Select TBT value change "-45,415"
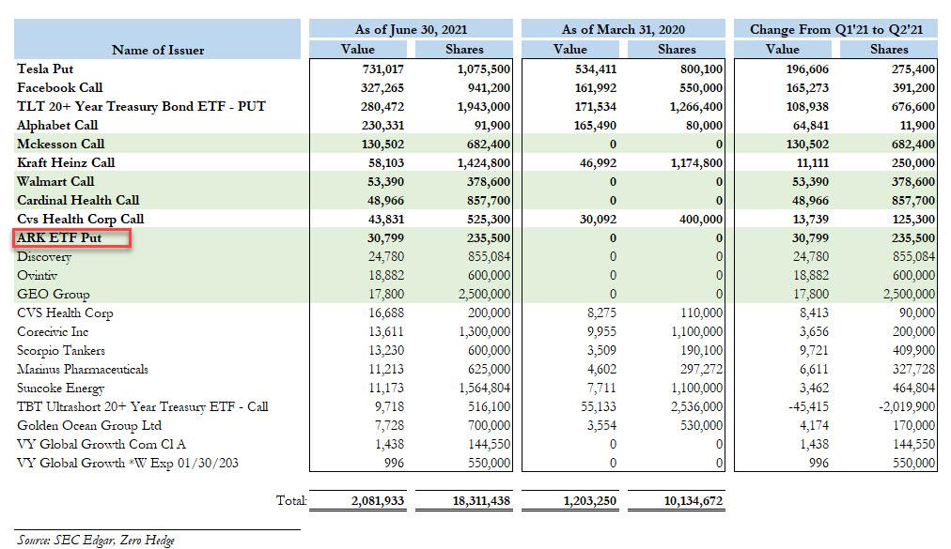Screen dimensions: 951x549 pos(808,407)
